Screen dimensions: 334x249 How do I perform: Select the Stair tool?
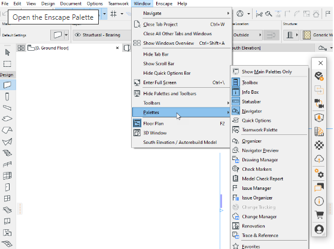pyautogui.click(x=7, y=153)
